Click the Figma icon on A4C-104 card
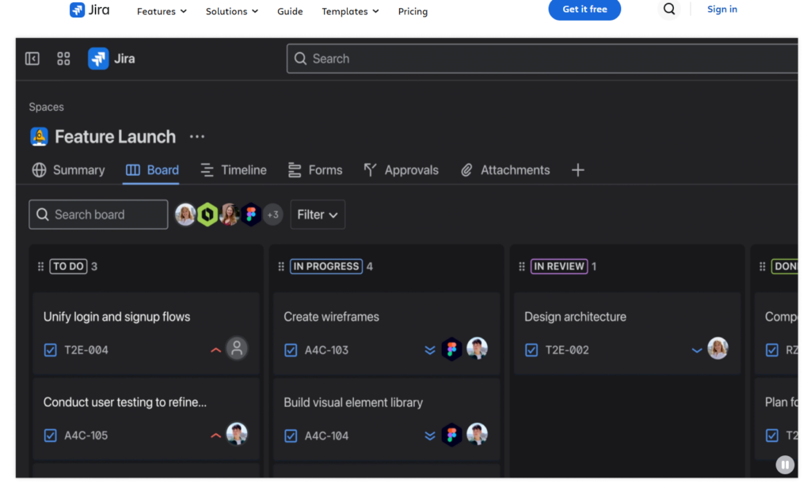The image size is (811, 483). tap(451, 435)
